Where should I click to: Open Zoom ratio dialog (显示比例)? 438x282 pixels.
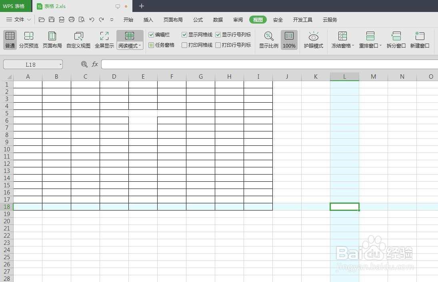coord(269,40)
